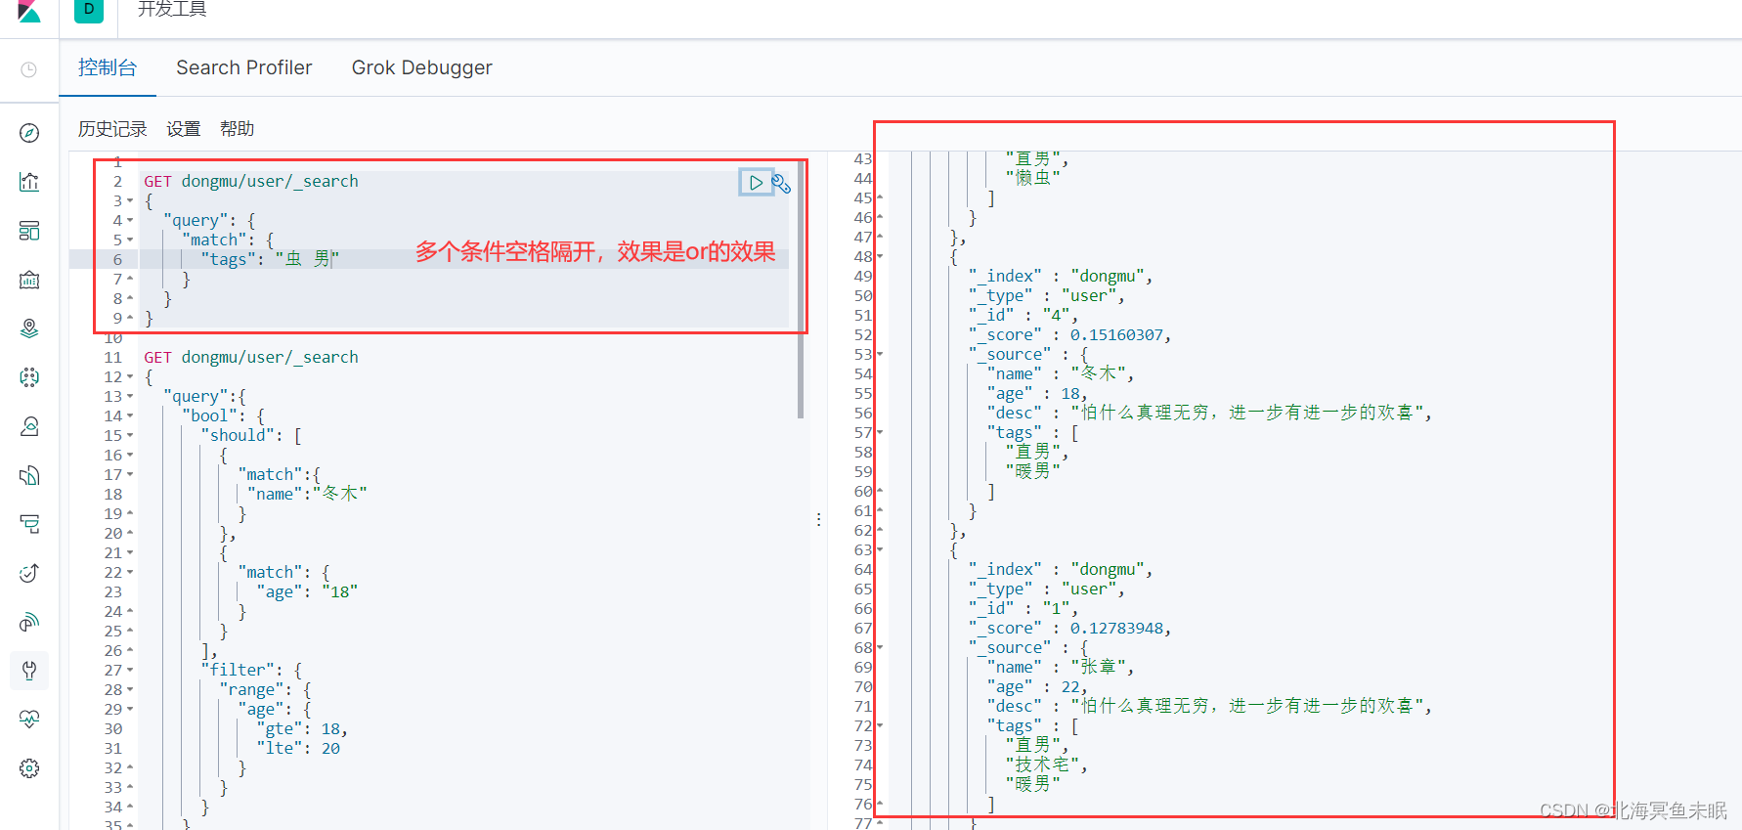1742x830 pixels.
Task: Click "age" : 22 in output
Action: (1038, 686)
